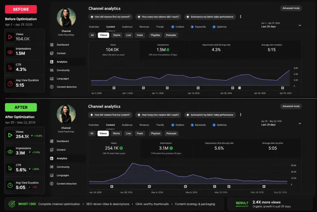317x212 pixels.
Task: Click Outliers tab icon in top panel
Action: pyautogui.click(x=173, y=27)
